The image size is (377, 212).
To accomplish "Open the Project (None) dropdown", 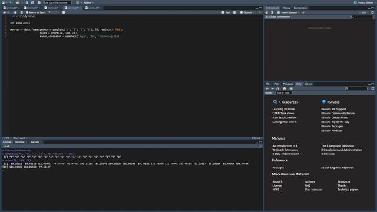I will pos(363,2).
